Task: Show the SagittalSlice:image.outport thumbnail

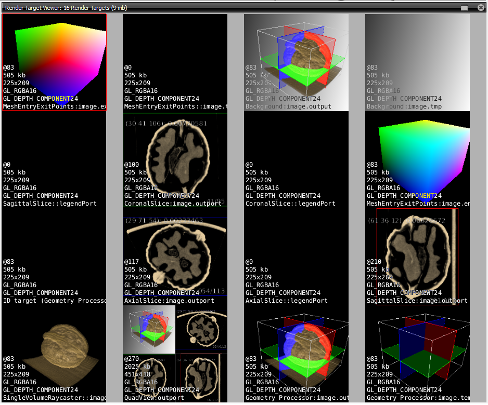Action: coord(417,256)
